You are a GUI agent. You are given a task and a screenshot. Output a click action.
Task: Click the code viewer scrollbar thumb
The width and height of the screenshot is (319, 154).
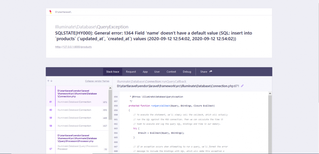[270, 125]
